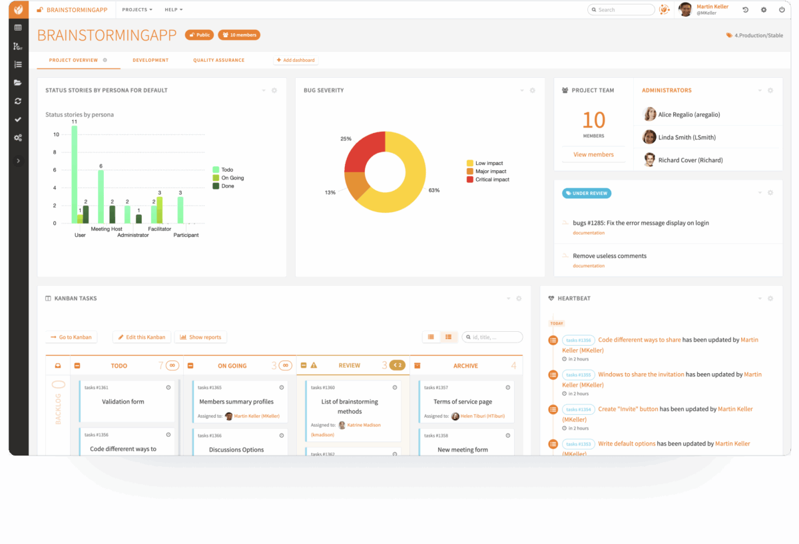The width and height of the screenshot is (799, 544).
Task: Click the Go to Kanban button
Action: tap(71, 337)
